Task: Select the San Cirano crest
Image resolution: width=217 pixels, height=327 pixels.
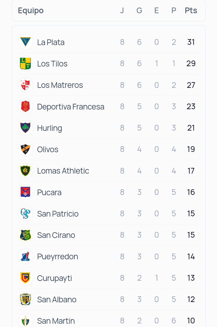Action: click(x=26, y=235)
